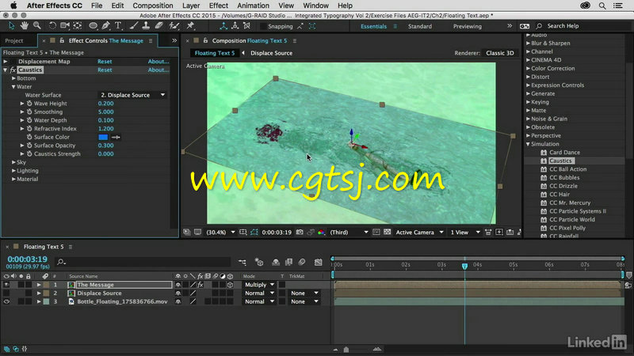Select the Rotation tool
This screenshot has height=356, width=634.
coord(52,26)
